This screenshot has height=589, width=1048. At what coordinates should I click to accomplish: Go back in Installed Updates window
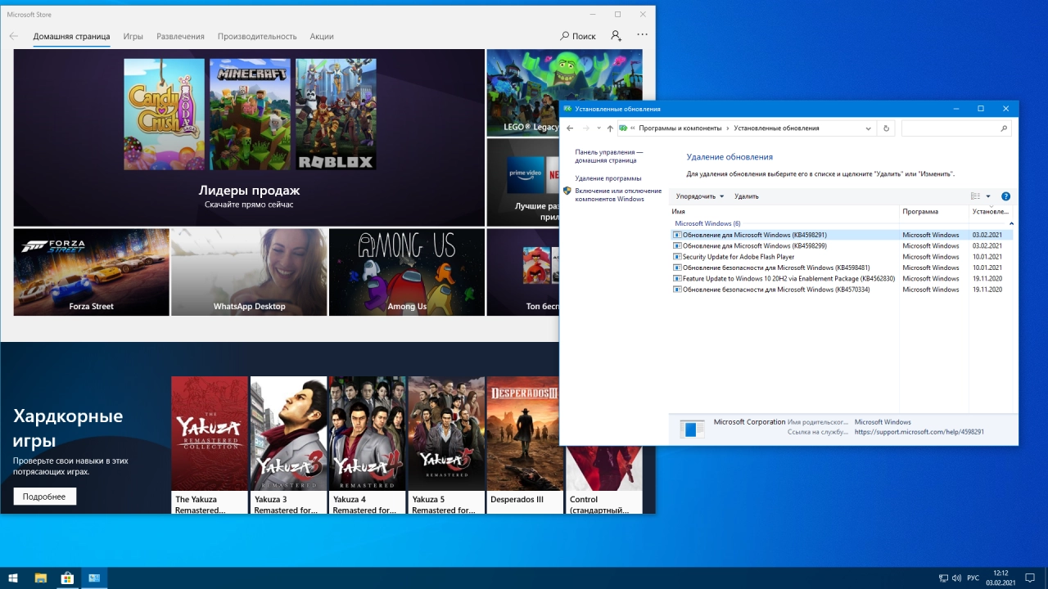point(570,128)
